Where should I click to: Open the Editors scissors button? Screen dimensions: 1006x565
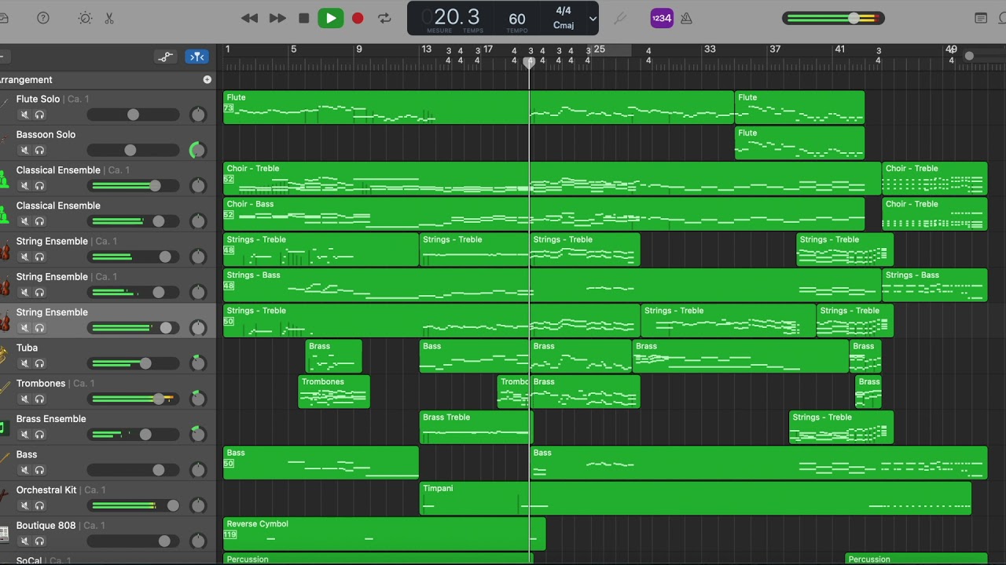109,18
